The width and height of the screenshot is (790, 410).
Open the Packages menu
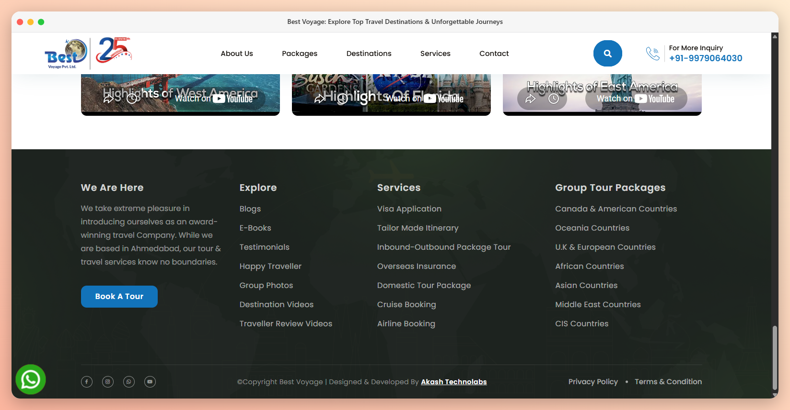(300, 54)
